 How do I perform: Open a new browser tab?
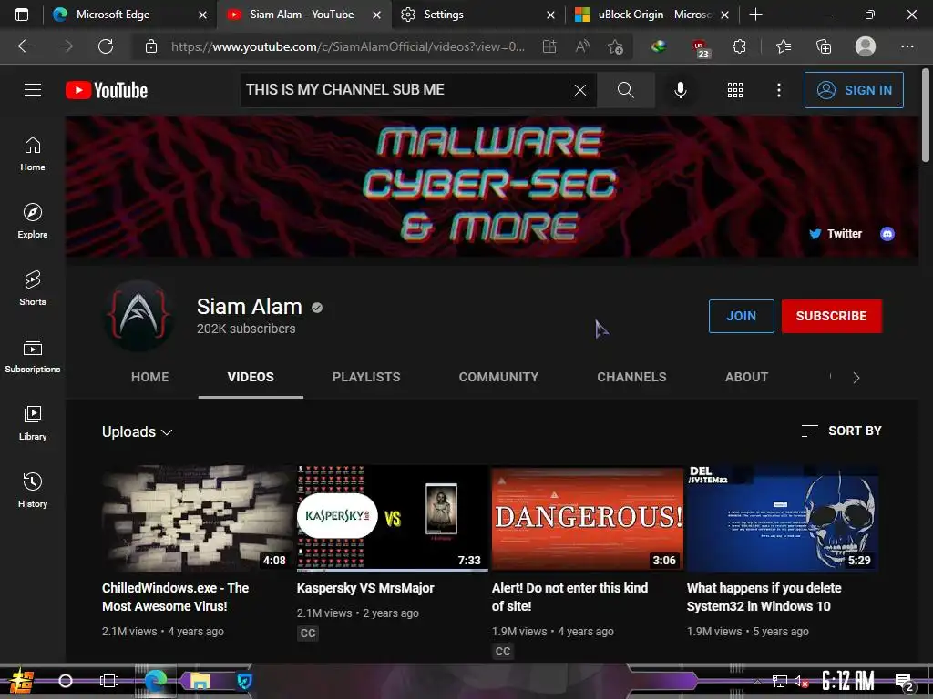[x=755, y=15]
